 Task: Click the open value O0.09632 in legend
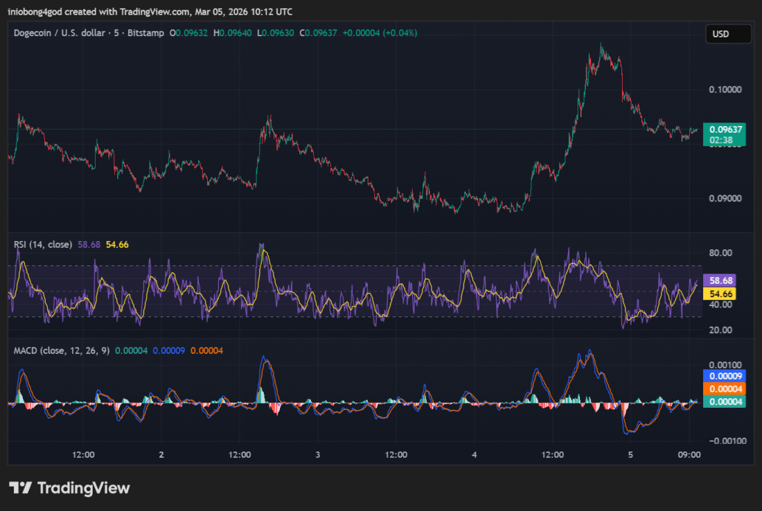(190, 32)
